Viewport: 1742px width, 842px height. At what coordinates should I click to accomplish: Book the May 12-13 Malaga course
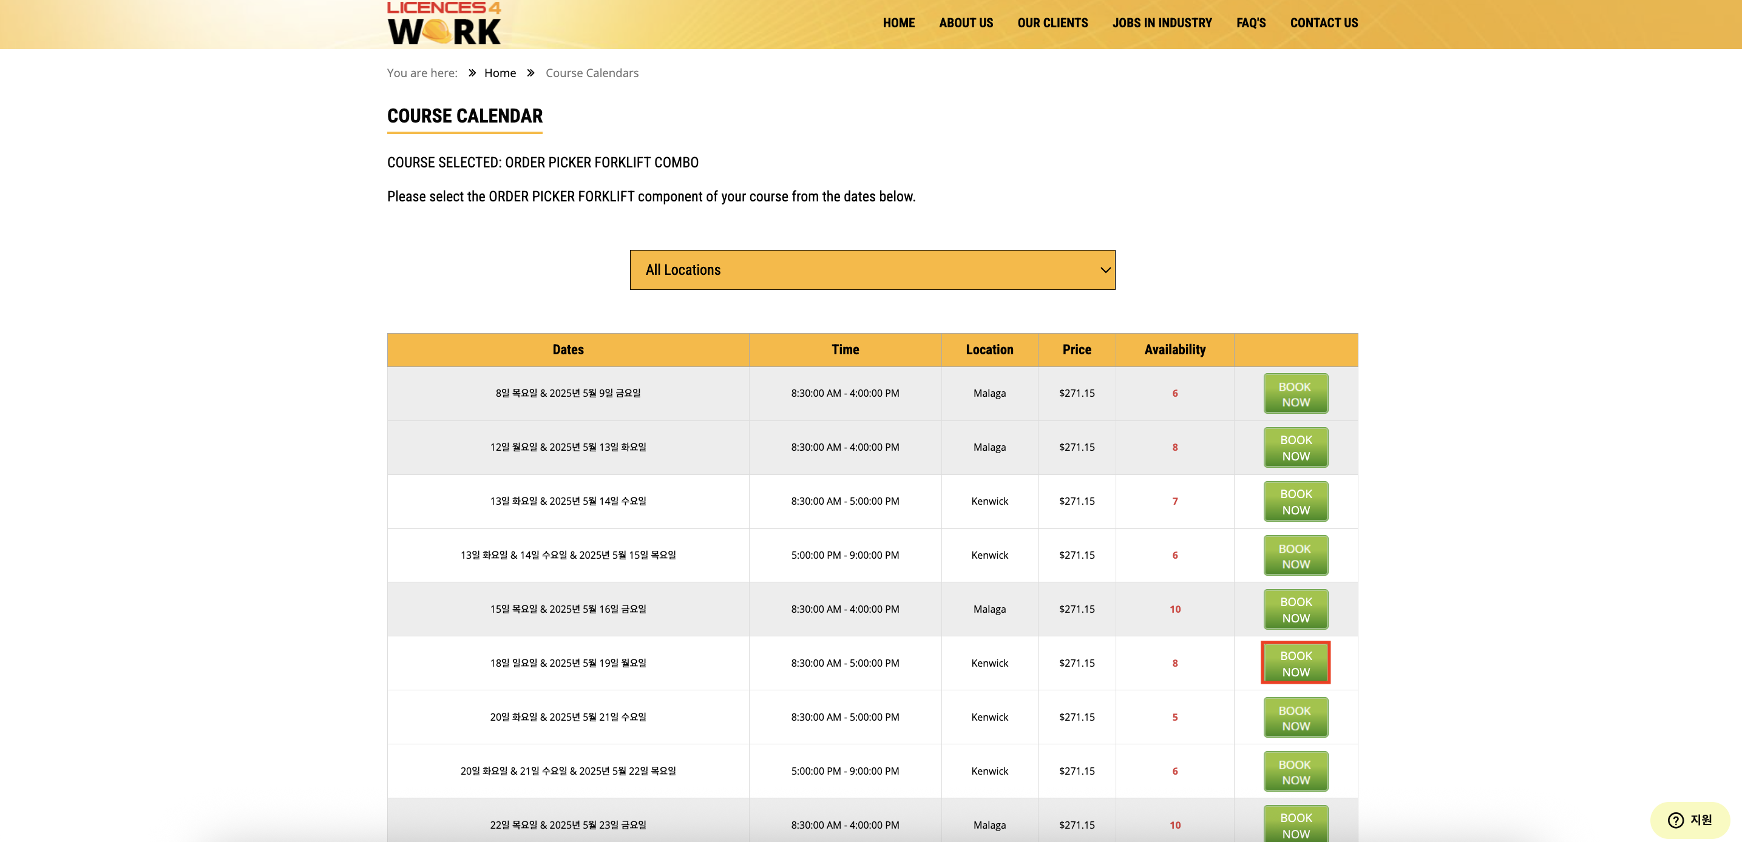point(1295,447)
